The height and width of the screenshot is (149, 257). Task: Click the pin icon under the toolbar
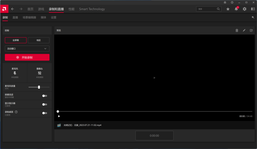pyautogui.click(x=253, y=17)
